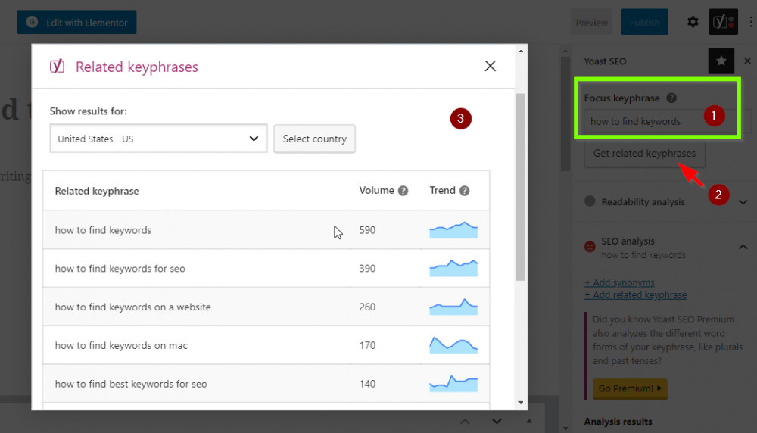Open the Volume help question mark

403,191
